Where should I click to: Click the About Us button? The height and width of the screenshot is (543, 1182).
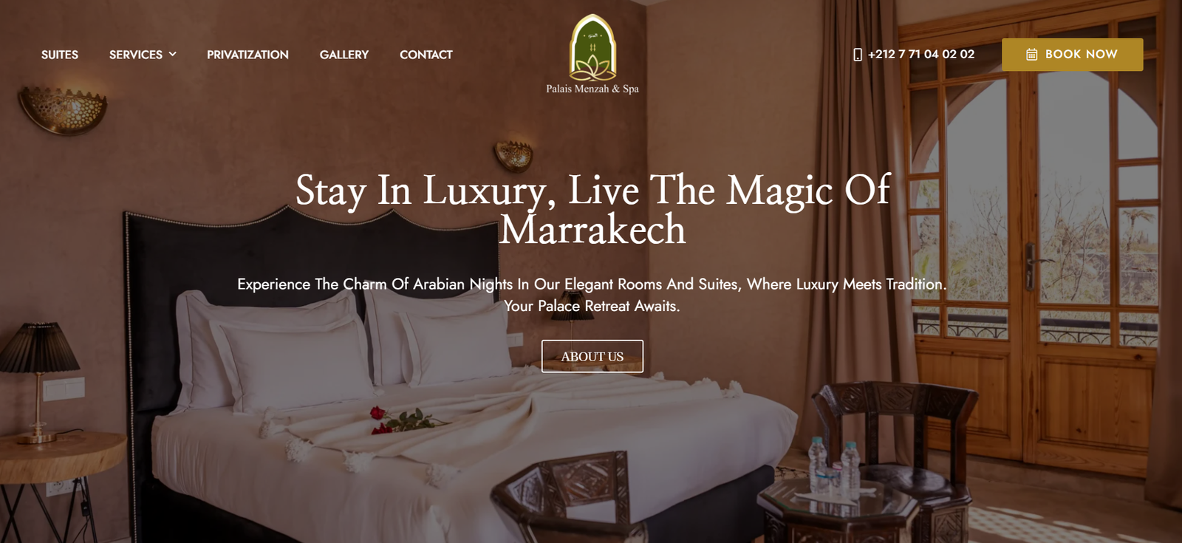(x=592, y=356)
